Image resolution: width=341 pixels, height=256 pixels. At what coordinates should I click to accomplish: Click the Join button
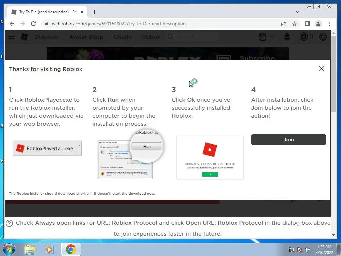pyautogui.click(x=289, y=140)
